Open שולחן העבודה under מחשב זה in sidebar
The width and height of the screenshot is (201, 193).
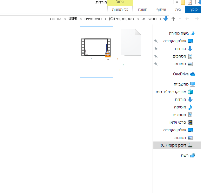coord(178,130)
